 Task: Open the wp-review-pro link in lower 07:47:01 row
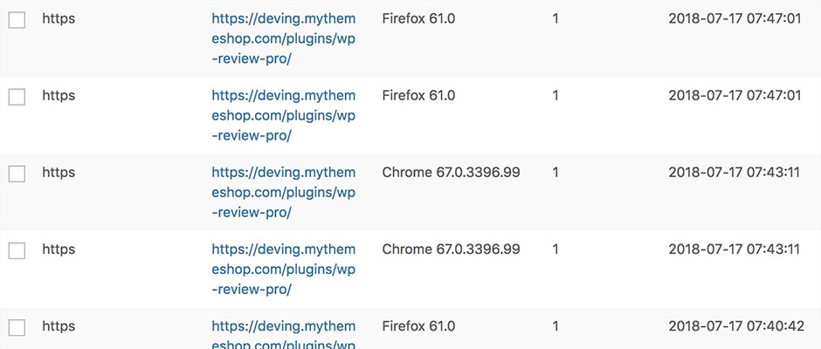click(283, 116)
